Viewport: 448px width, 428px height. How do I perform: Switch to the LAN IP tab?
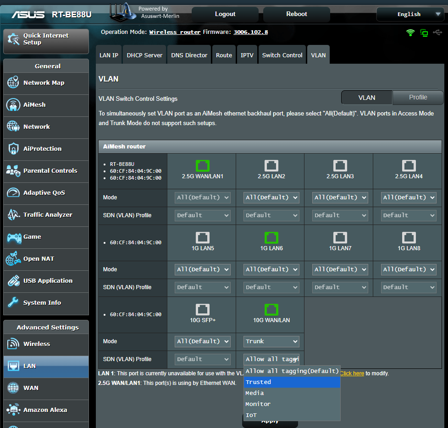tap(109, 55)
